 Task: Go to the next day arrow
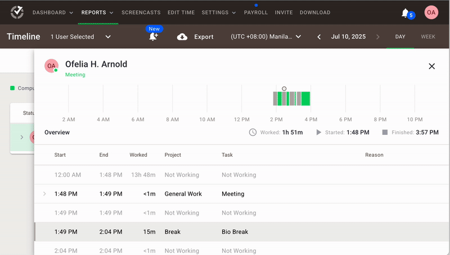[x=377, y=37]
